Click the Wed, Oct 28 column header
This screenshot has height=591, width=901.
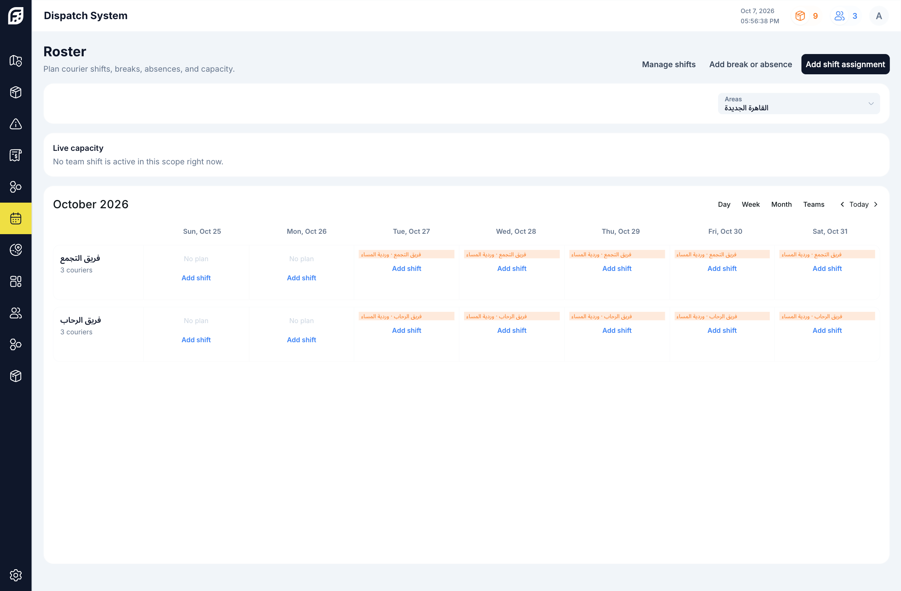point(515,231)
